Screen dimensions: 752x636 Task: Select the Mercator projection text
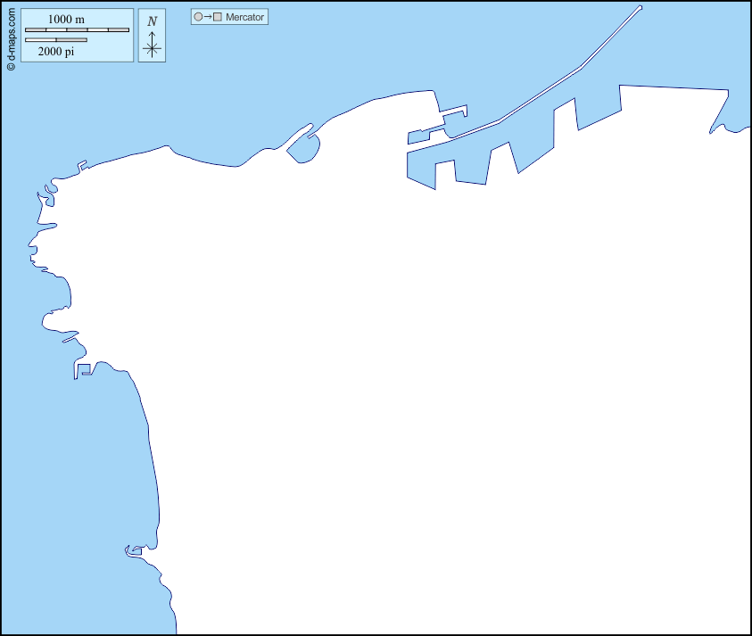click(244, 17)
